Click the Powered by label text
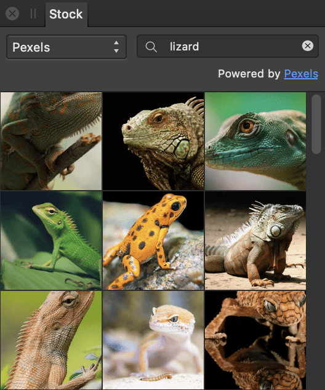Screen dimensions: 325x390 click(x=249, y=74)
